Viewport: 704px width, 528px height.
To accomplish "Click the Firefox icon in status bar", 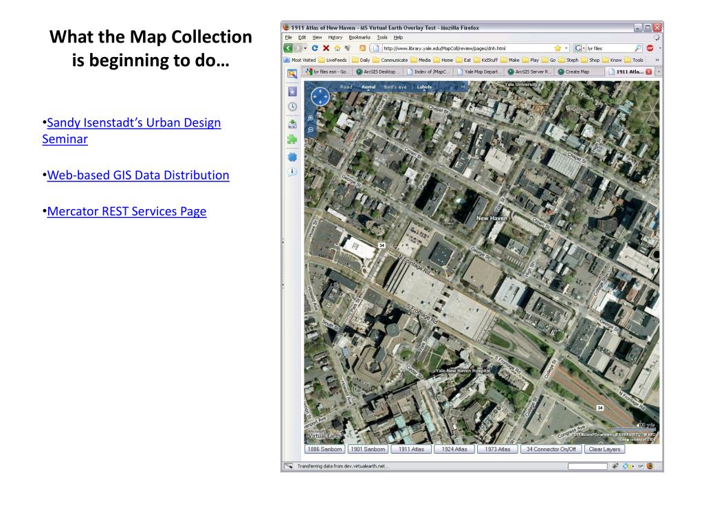I will point(650,466).
